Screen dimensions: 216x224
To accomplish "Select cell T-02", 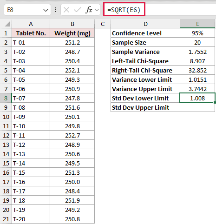I will point(31,52).
